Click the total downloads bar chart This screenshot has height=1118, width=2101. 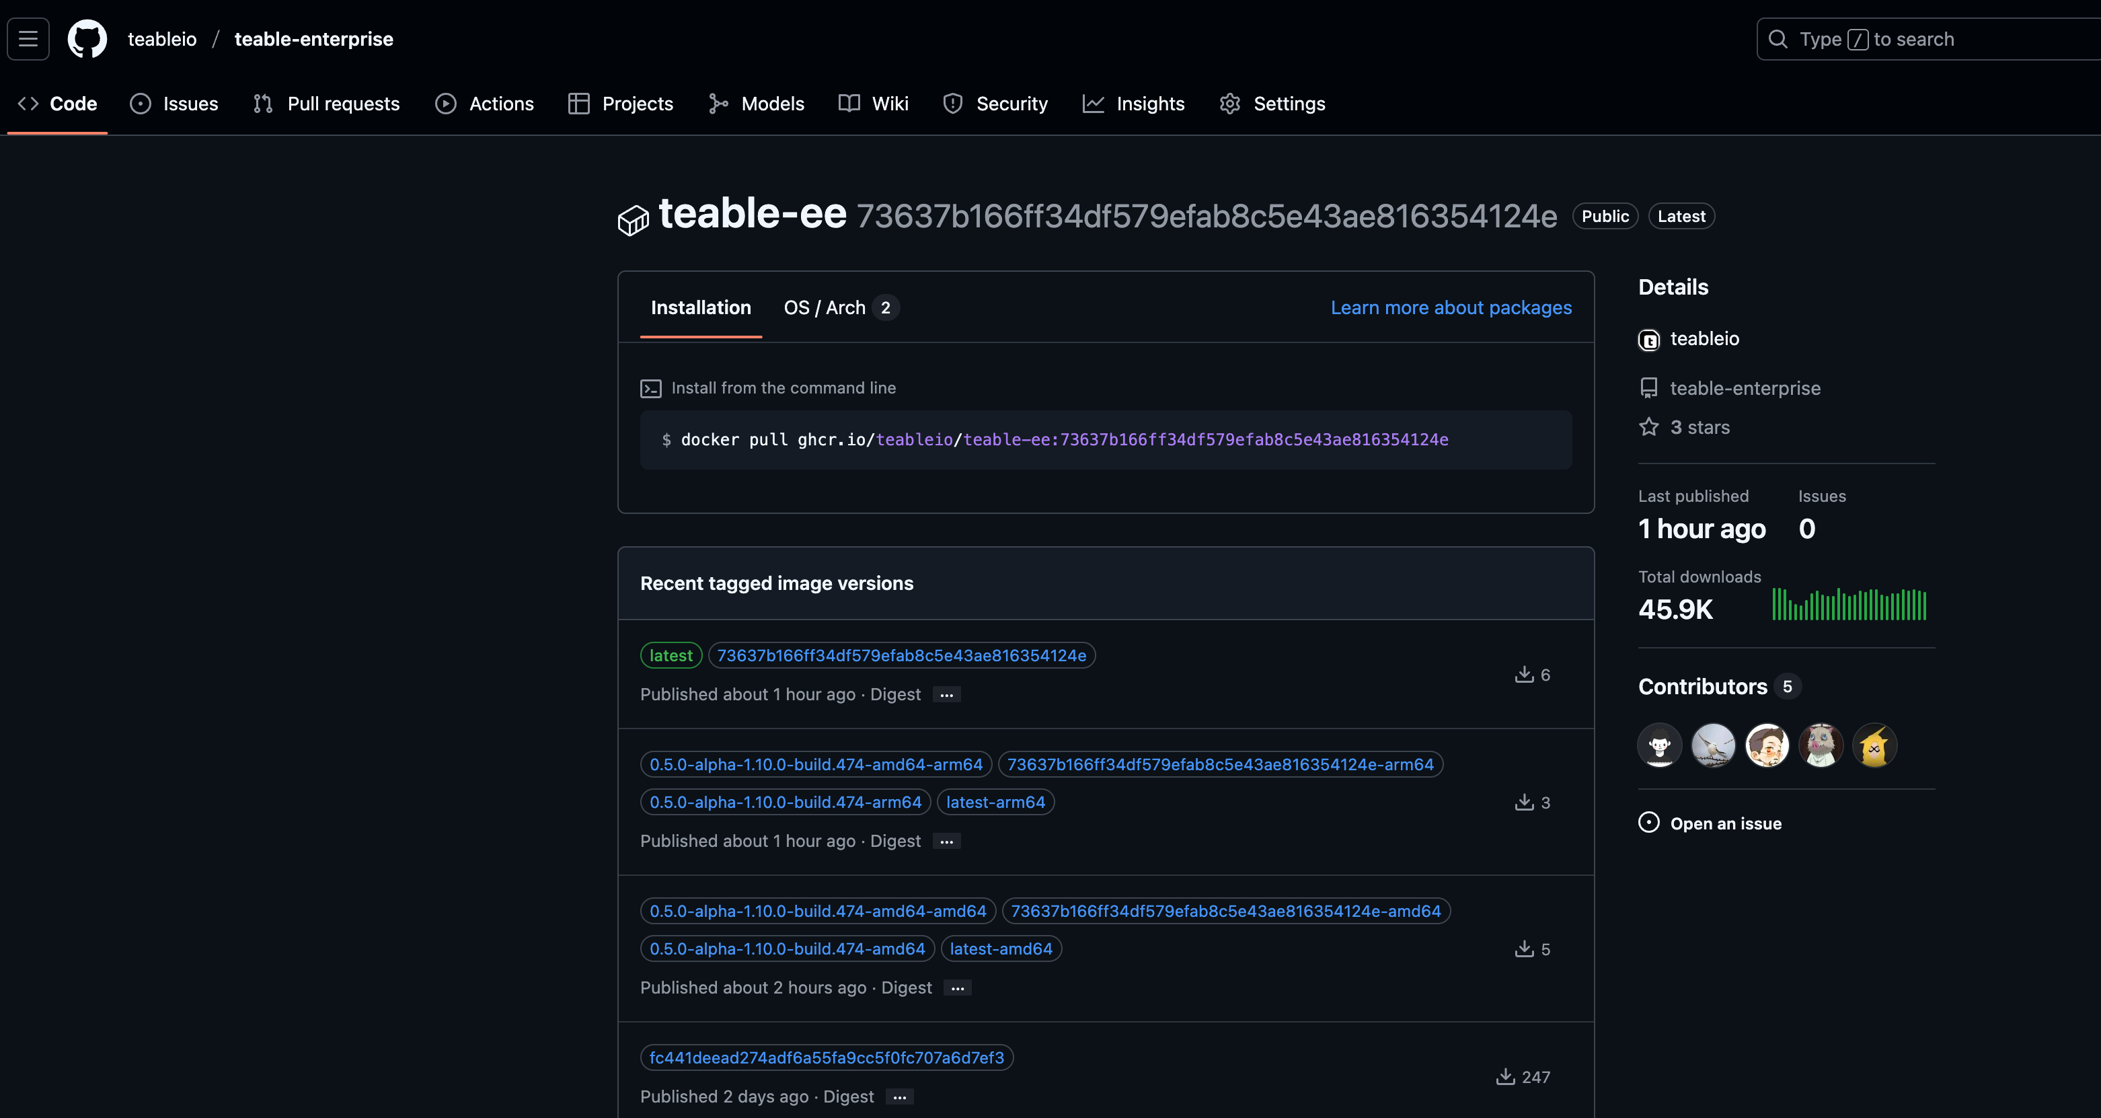pyautogui.click(x=1848, y=605)
